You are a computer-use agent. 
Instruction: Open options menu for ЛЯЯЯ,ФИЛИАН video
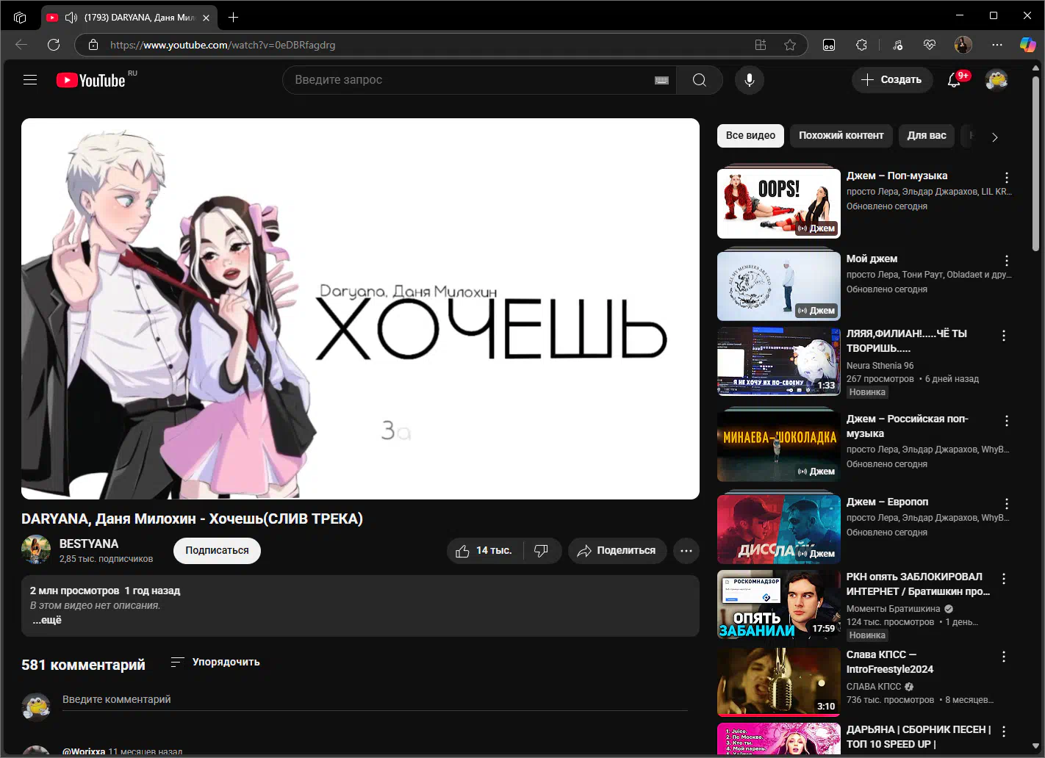point(1004,336)
